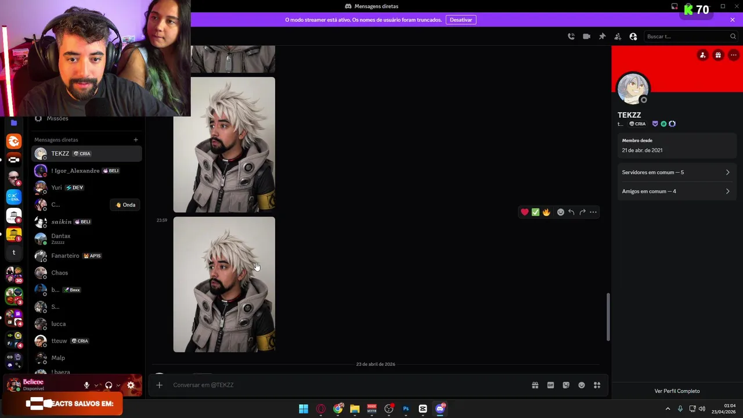The image size is (743, 418).
Task: React with green checkmark emoji
Action: click(x=536, y=212)
